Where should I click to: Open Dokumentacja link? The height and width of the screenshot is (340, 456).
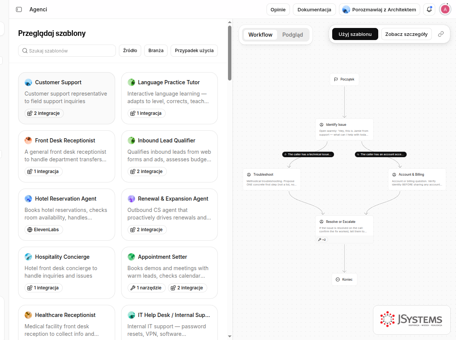314,9
